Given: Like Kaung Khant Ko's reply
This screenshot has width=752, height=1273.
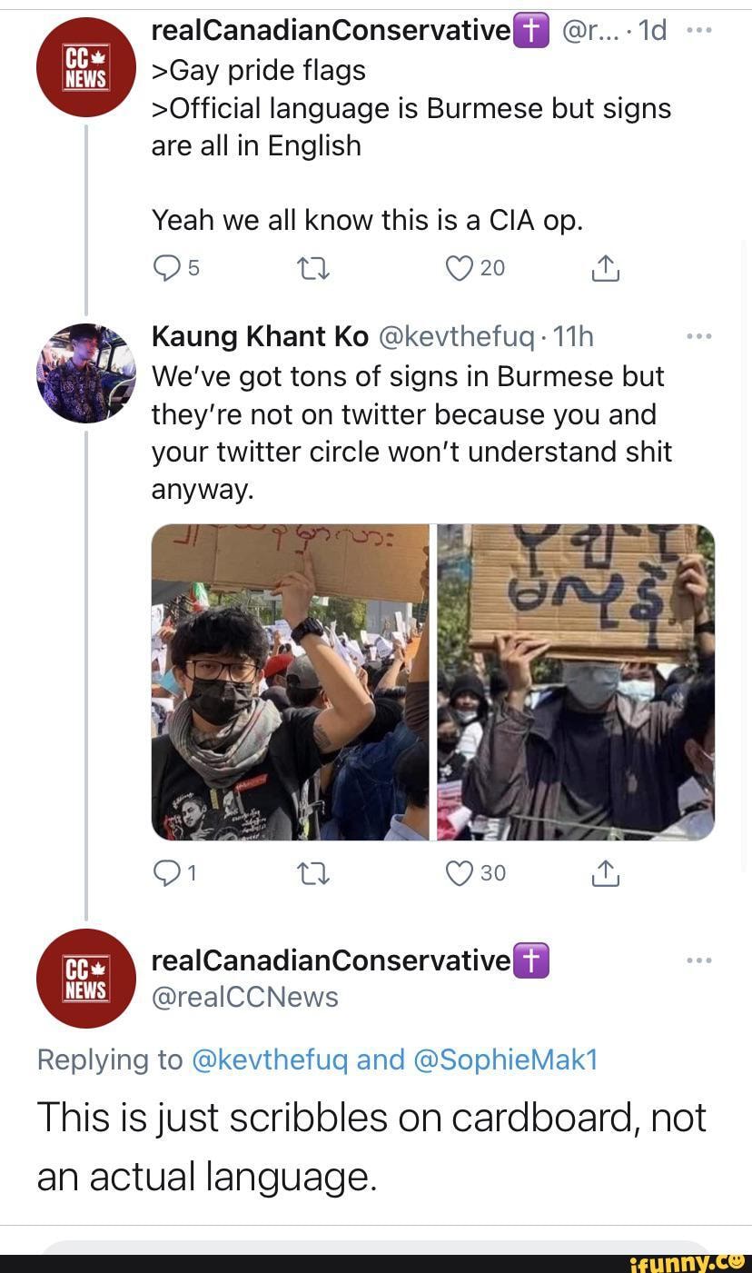Looking at the screenshot, I should pyautogui.click(x=459, y=873).
